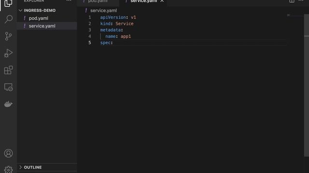
Task: Click the service.yaml breadcrumb above the editor
Action: (103, 11)
